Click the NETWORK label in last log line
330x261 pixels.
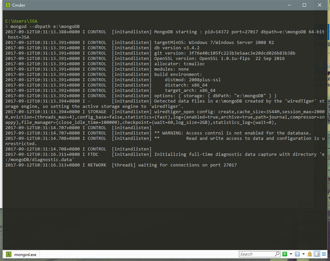[x=97, y=165]
